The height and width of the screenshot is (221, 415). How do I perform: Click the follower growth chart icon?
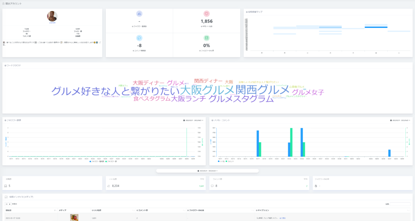(139, 14)
